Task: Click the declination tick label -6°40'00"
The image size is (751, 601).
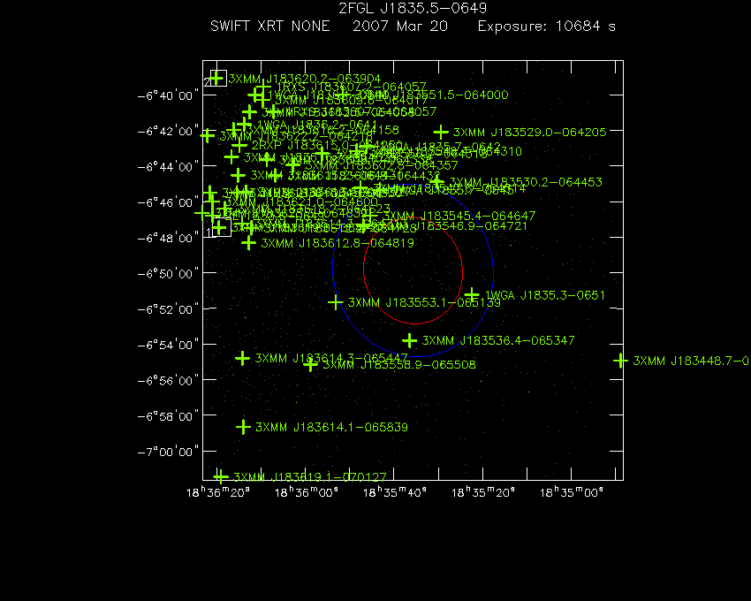Action: click(168, 95)
